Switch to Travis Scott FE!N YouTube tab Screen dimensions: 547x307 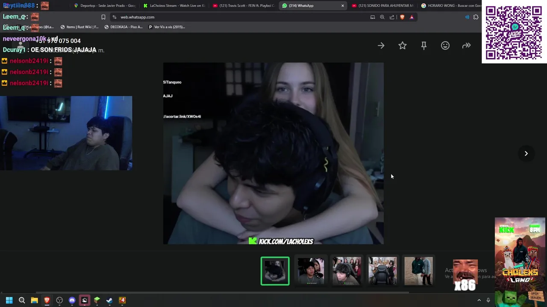[x=244, y=6]
